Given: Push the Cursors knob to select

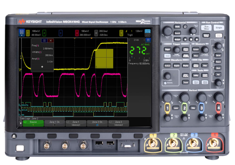Looking at the screenshot, I should pyautogui.click(x=205, y=49).
